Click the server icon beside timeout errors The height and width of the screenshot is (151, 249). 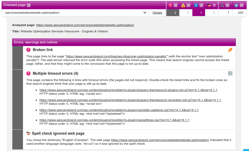tap(230, 73)
